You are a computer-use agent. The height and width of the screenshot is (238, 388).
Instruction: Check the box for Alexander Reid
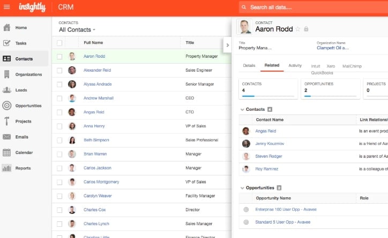pyautogui.click(x=59, y=71)
